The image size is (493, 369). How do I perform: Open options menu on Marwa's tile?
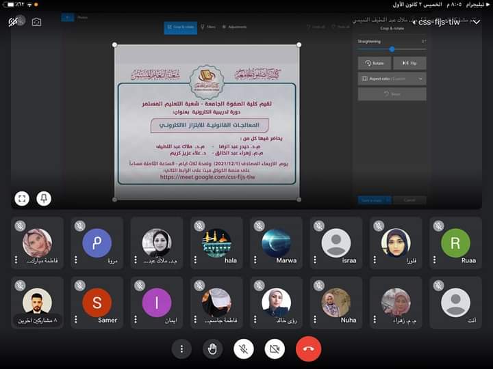(256, 260)
